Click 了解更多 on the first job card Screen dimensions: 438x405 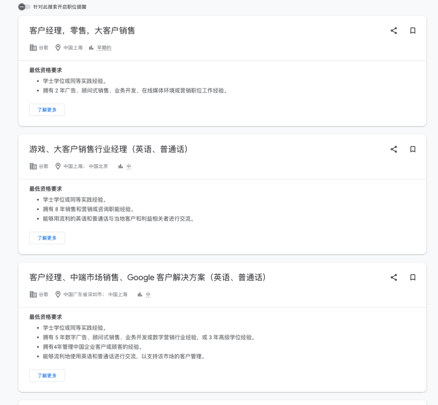pos(47,109)
